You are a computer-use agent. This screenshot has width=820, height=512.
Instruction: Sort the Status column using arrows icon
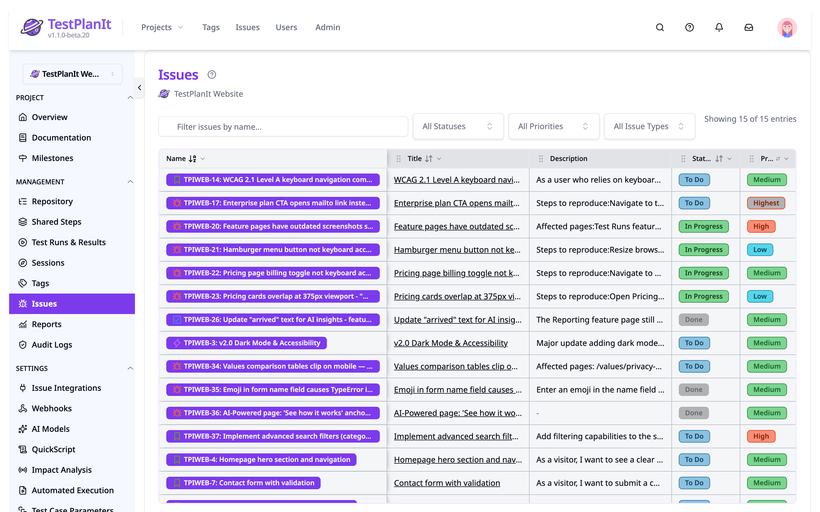[x=719, y=158]
